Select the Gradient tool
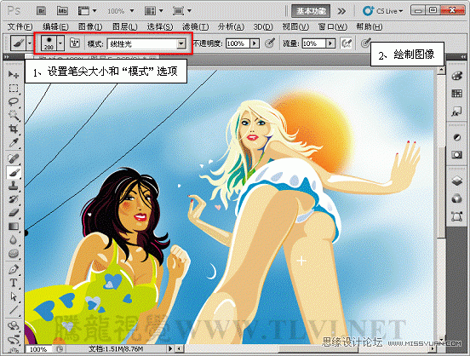 click(x=14, y=227)
